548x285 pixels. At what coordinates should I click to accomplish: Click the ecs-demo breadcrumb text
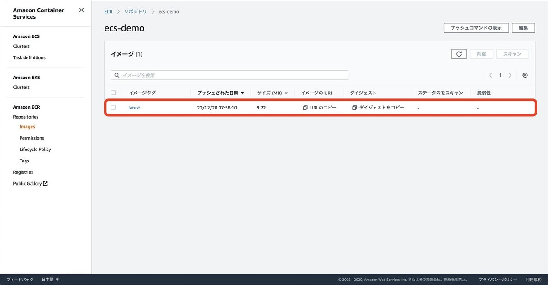[169, 12]
